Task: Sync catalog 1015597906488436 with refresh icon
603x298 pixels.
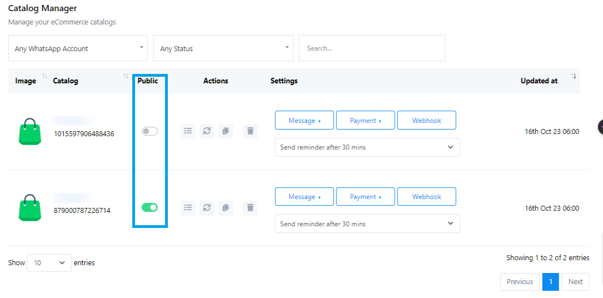Action: [x=207, y=131]
